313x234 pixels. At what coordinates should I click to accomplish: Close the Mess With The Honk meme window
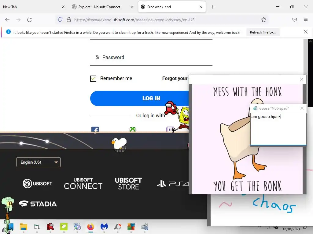(x=302, y=79)
